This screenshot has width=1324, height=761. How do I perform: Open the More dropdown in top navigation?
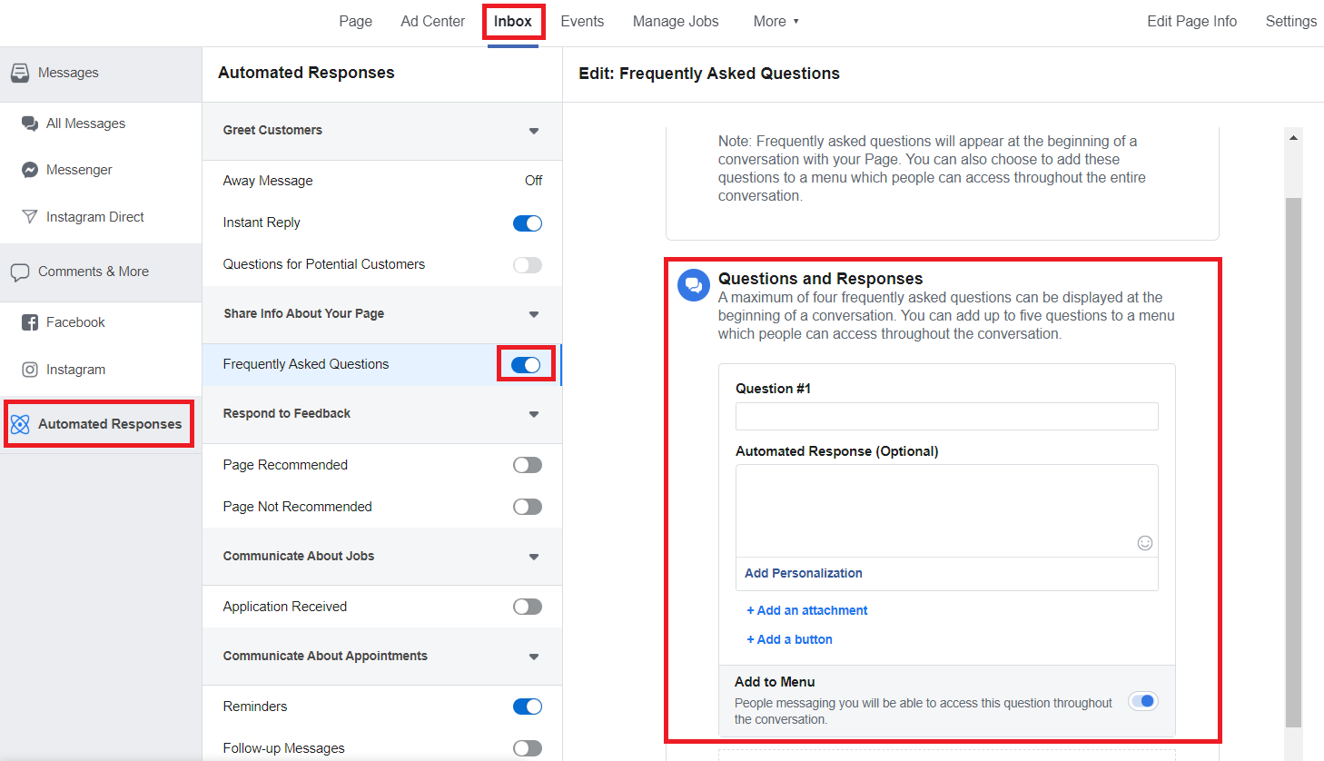(x=776, y=21)
